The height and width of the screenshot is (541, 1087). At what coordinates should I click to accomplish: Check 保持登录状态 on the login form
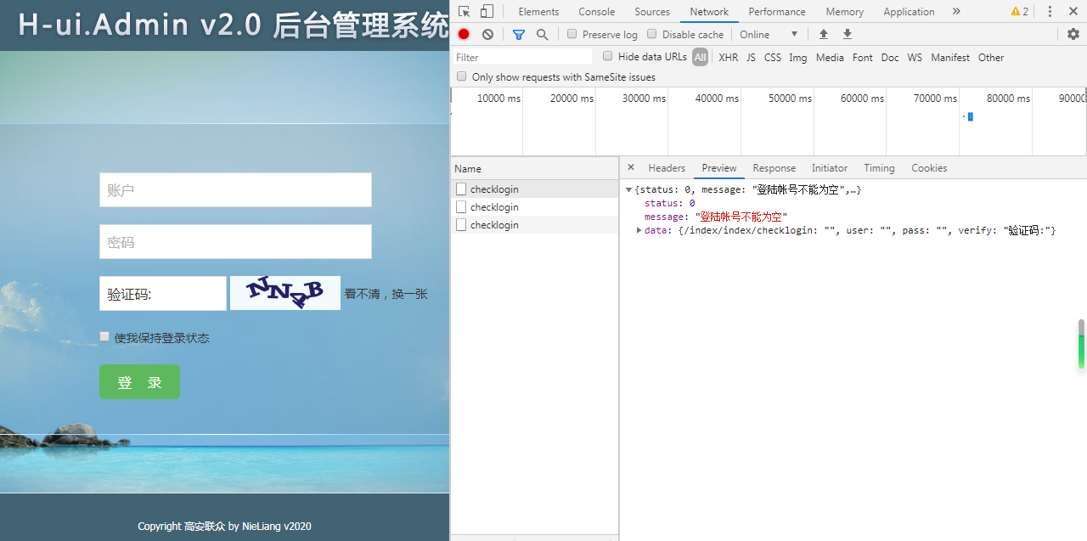pos(104,336)
